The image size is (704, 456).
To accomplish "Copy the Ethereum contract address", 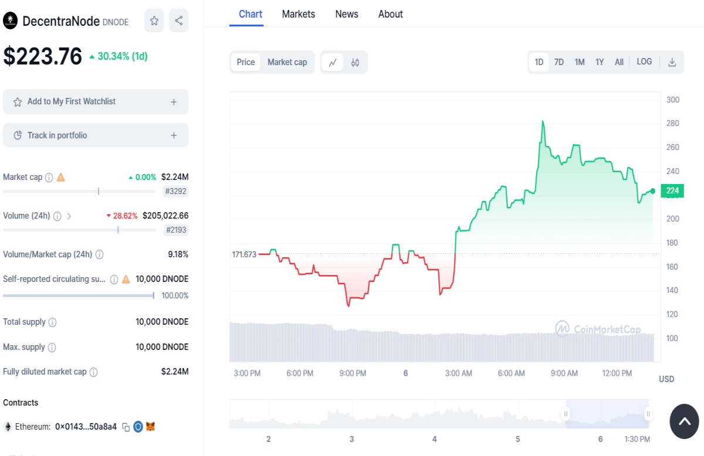I will 126,427.
